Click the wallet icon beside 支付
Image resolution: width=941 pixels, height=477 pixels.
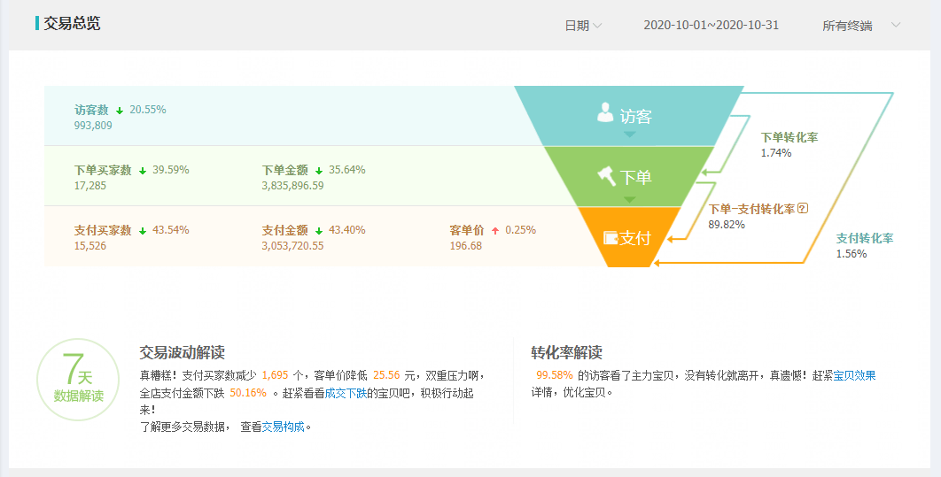(x=610, y=238)
